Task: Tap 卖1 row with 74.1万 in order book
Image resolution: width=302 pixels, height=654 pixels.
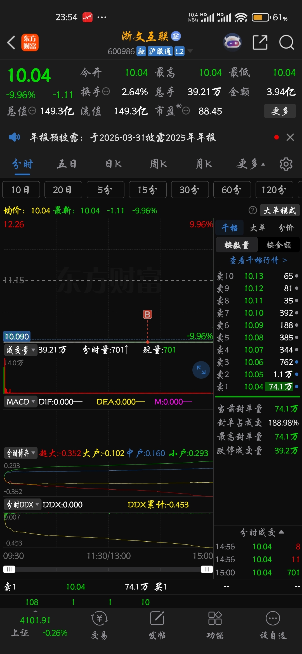Action: pos(258,387)
